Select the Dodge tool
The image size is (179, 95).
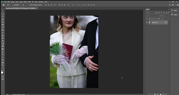[3, 49]
